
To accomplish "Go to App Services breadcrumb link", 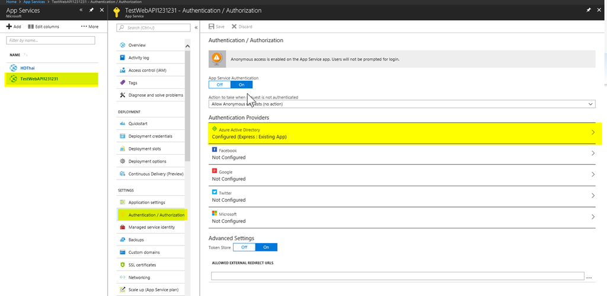I will click(x=35, y=2).
